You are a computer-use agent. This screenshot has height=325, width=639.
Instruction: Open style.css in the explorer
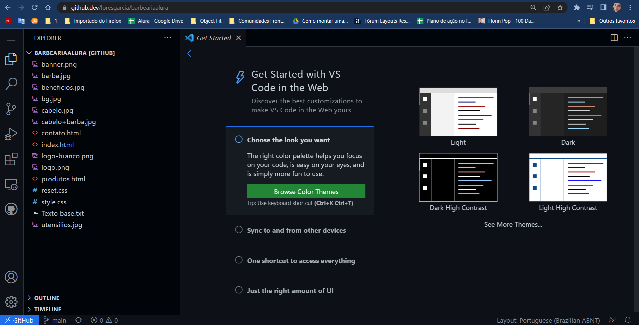[x=102, y=202]
